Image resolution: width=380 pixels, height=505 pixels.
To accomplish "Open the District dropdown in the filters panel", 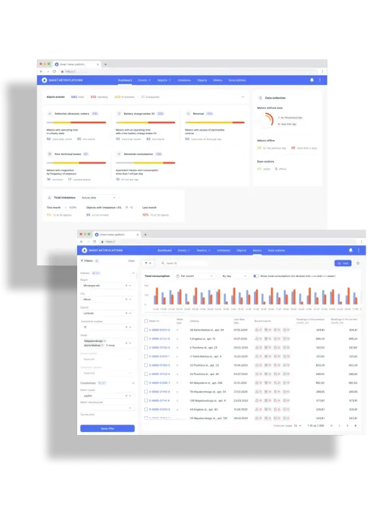I will click(107, 313).
